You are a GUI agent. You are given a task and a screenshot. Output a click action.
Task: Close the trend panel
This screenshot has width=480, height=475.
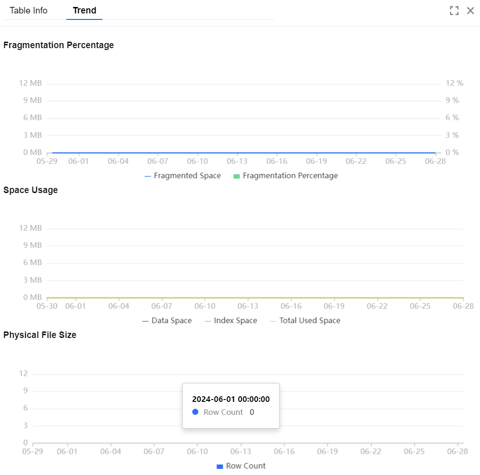coord(470,11)
